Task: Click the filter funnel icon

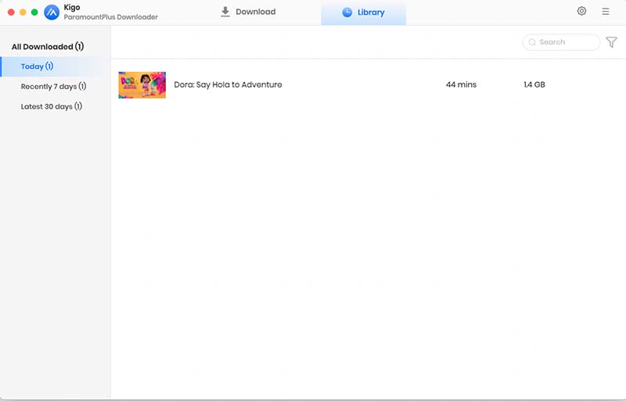Action: [x=611, y=42]
